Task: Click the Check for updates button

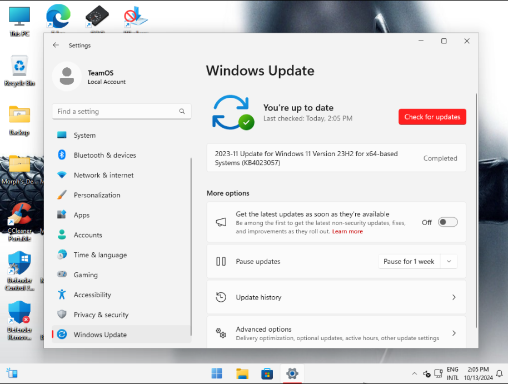Action: pos(432,117)
